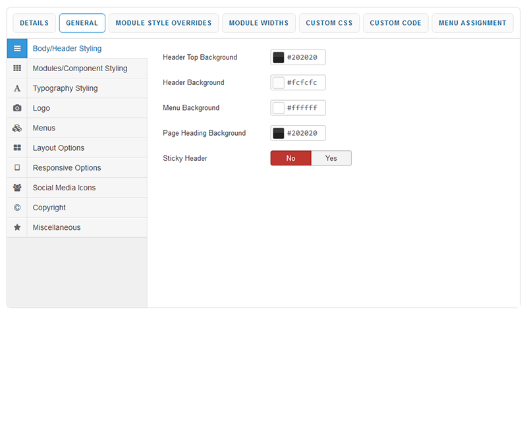This screenshot has width=527, height=444.
Task: Click the Header Background hex value field
Action: (x=304, y=83)
